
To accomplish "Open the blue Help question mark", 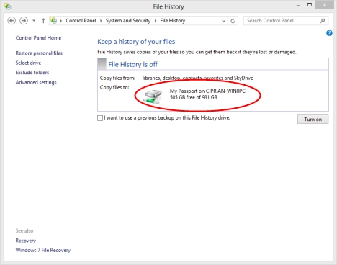I will 329,33.
